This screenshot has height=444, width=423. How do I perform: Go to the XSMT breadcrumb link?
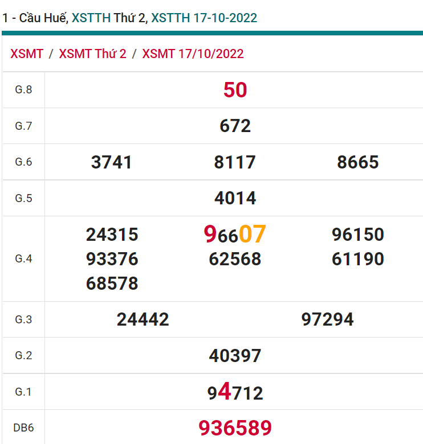point(27,54)
